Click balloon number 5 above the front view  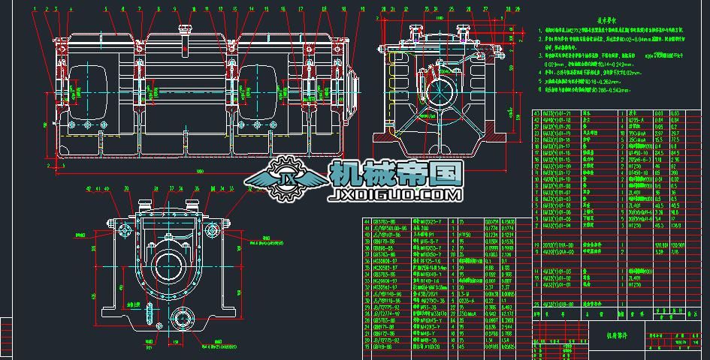pos(105,8)
